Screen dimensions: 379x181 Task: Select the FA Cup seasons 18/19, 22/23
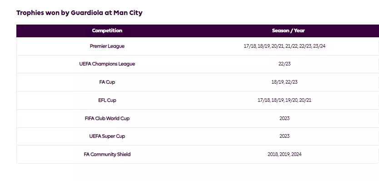point(284,82)
